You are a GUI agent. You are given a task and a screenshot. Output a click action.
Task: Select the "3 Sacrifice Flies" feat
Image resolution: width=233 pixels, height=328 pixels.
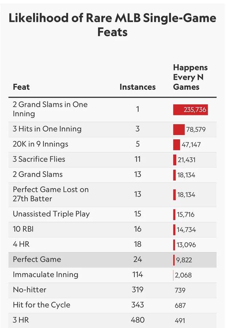(x=39, y=159)
